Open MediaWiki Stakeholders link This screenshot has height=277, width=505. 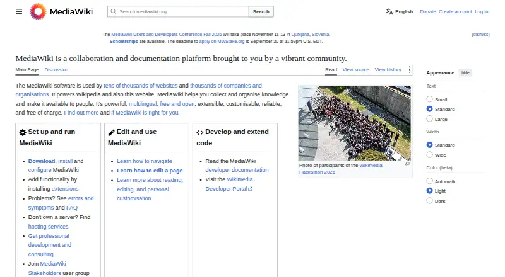pyautogui.click(x=47, y=268)
